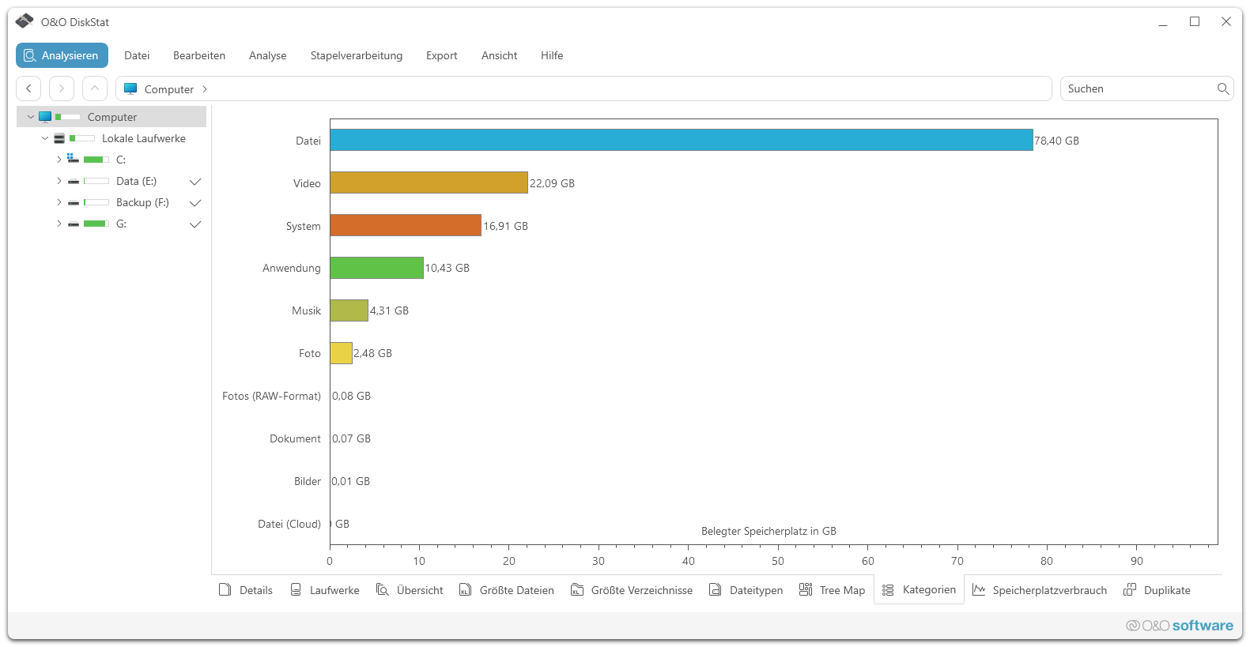
Task: Go forward with the right arrow button
Action: 62,88
